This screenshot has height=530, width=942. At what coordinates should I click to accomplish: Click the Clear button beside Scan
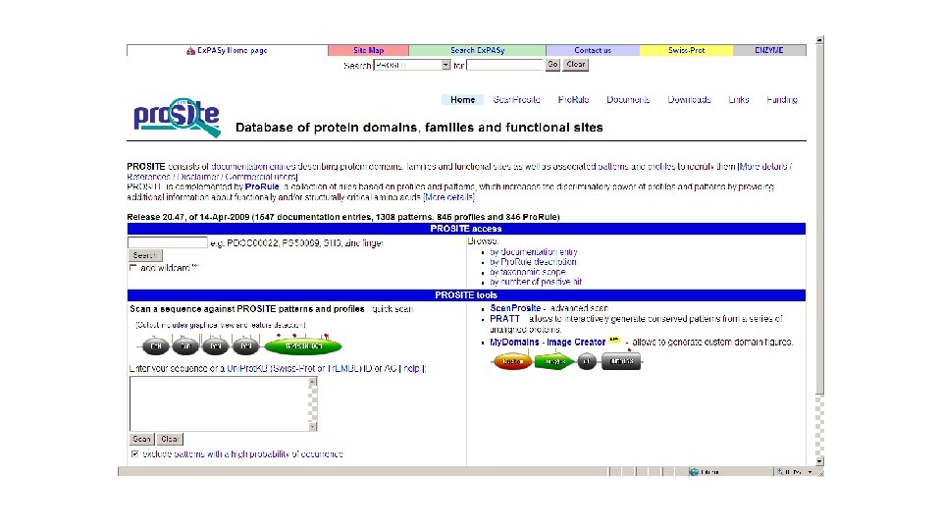(x=170, y=440)
